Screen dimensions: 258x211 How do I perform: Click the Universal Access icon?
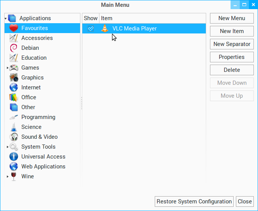point(14,157)
